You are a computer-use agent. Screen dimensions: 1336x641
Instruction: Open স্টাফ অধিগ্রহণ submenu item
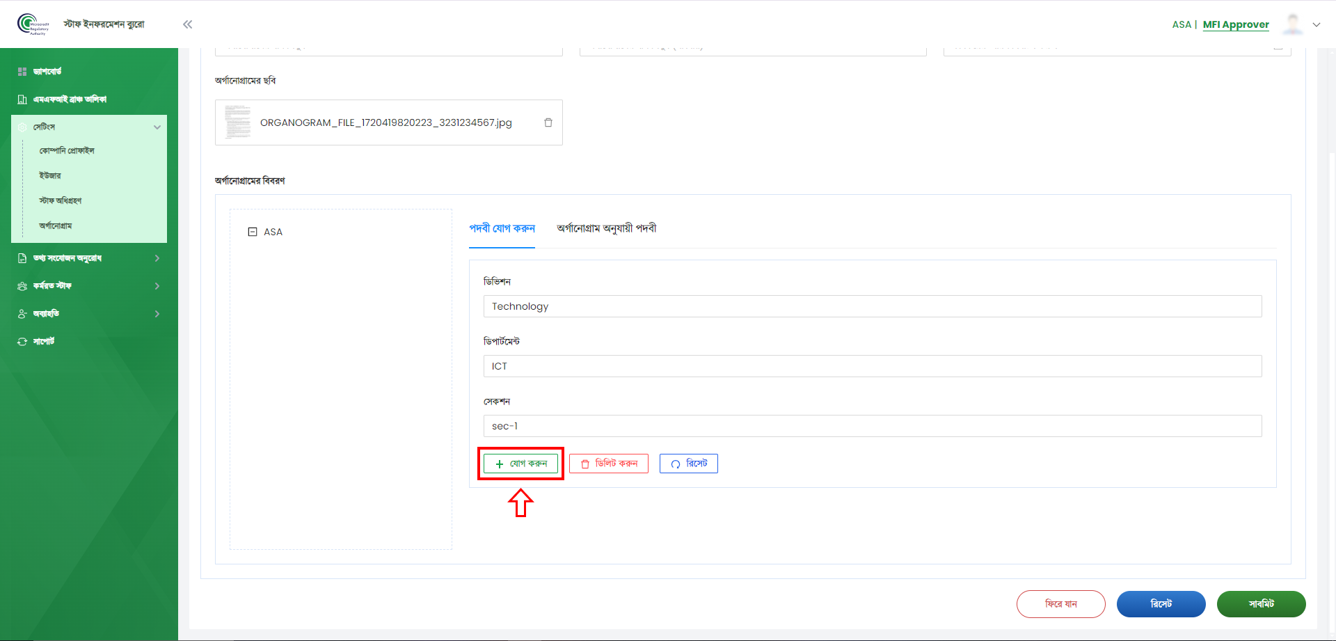pyautogui.click(x=61, y=200)
